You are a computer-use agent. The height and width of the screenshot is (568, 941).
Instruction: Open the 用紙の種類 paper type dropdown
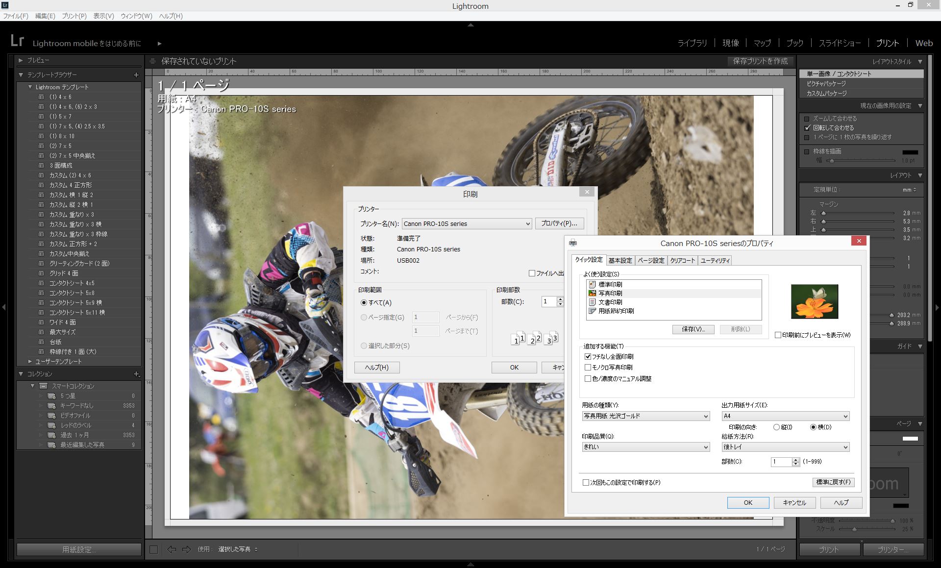pos(645,416)
